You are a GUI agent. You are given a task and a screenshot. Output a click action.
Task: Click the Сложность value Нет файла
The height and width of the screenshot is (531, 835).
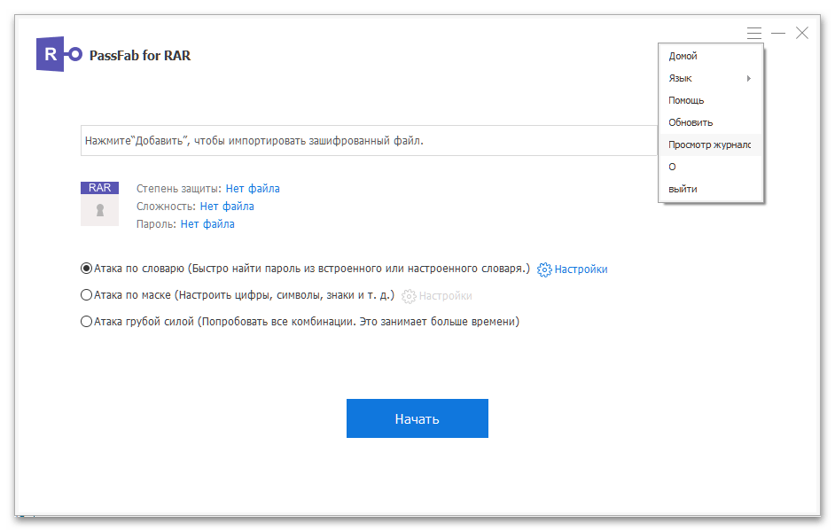coord(227,207)
